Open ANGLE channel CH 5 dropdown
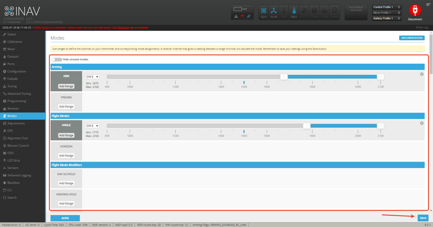The width and height of the screenshot is (433, 227). coord(92,126)
